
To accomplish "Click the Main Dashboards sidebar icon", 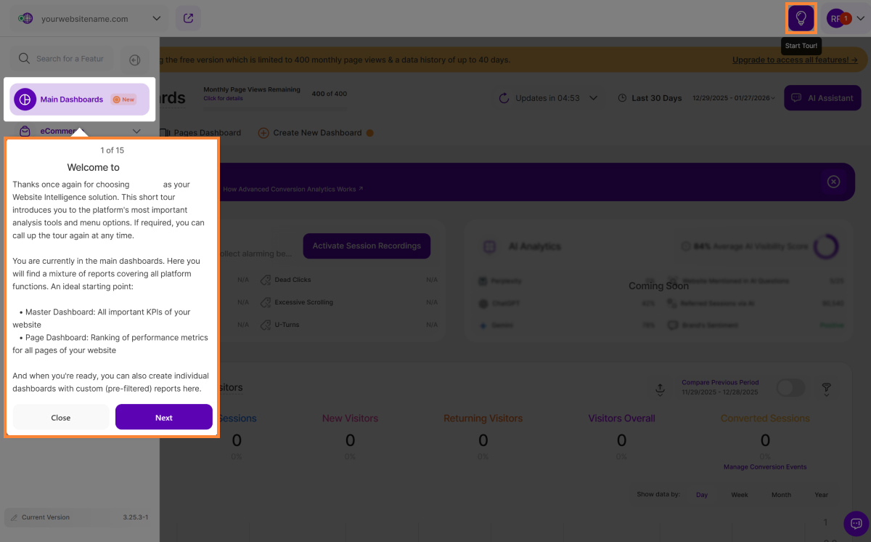I will tap(25, 100).
